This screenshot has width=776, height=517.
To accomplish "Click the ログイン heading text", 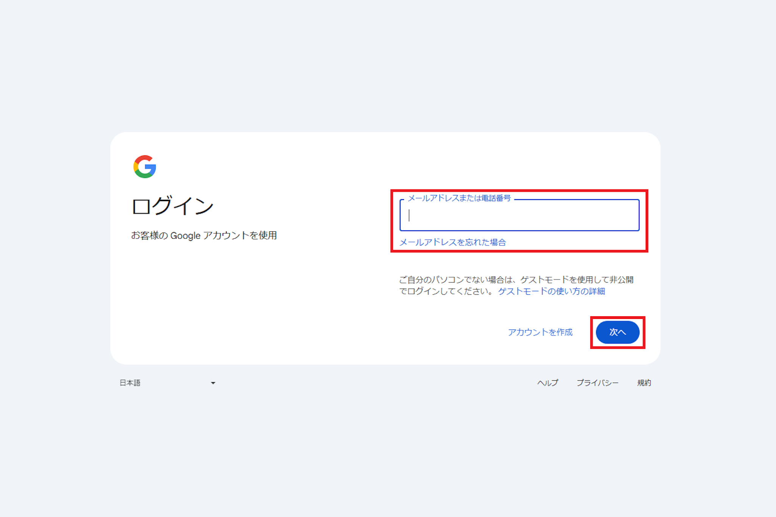I will pos(173,206).
